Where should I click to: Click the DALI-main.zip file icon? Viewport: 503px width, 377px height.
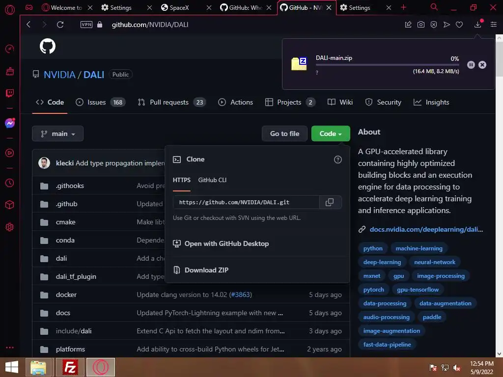click(299, 63)
